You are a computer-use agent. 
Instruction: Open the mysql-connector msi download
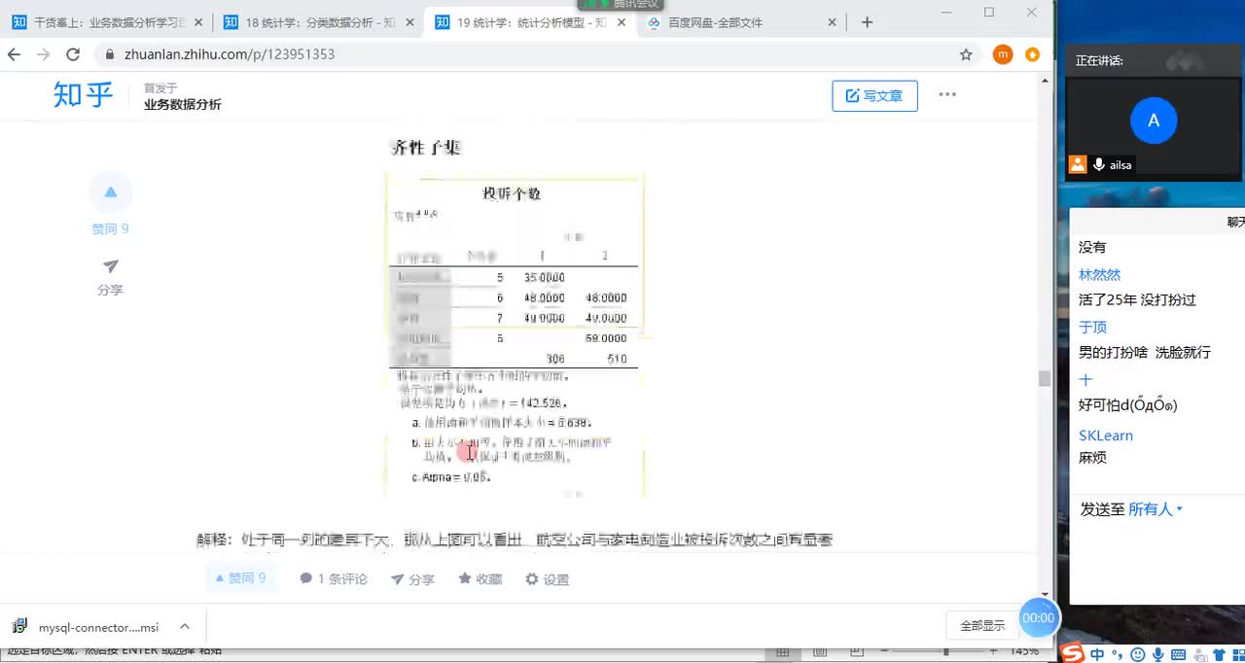(88, 627)
